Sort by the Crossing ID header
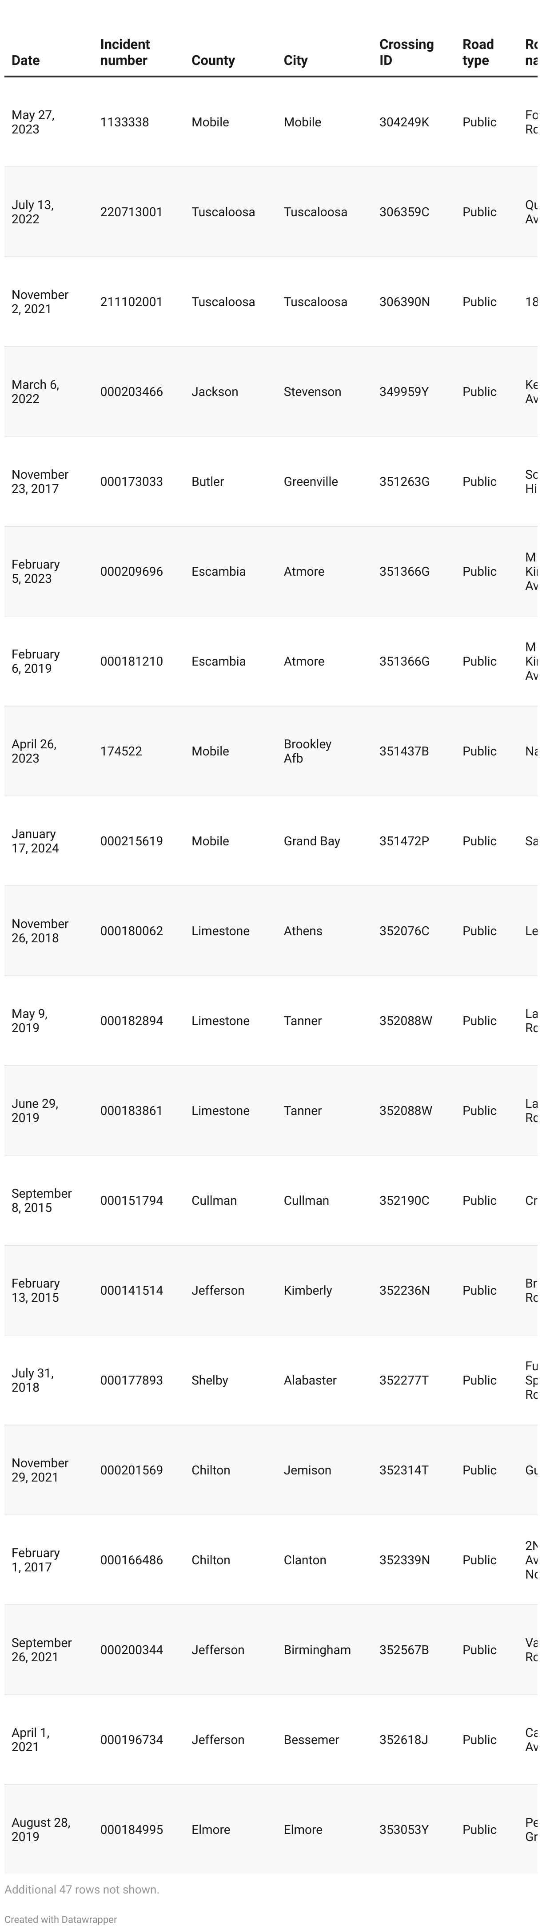 [x=406, y=52]
